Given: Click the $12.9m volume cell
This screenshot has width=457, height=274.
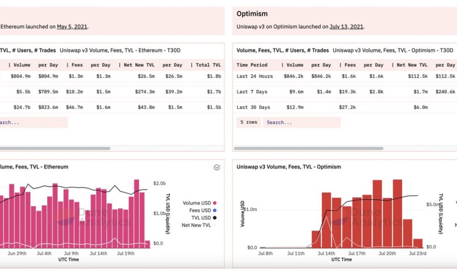Looking at the screenshot, I should pos(295,107).
